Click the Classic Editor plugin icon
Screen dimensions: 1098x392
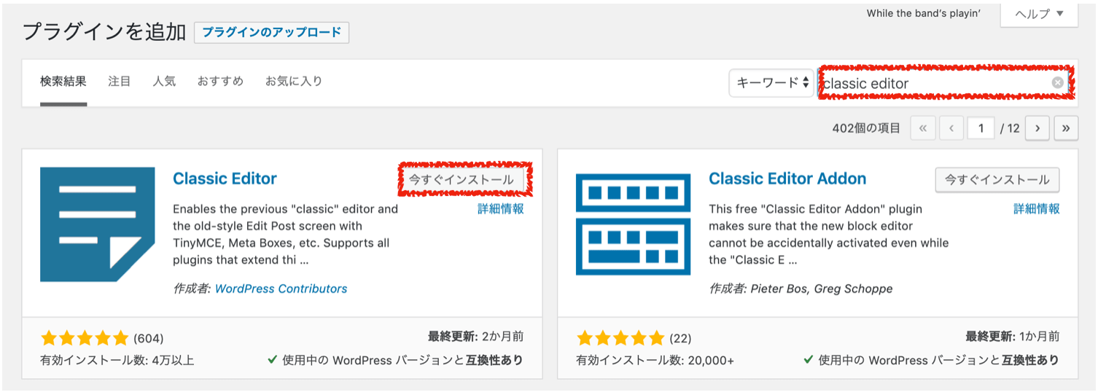click(x=98, y=224)
